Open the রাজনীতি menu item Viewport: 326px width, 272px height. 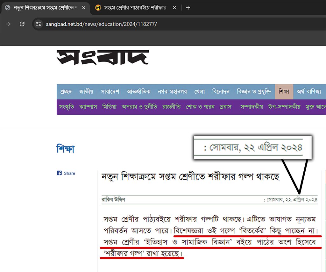[x=172, y=107]
